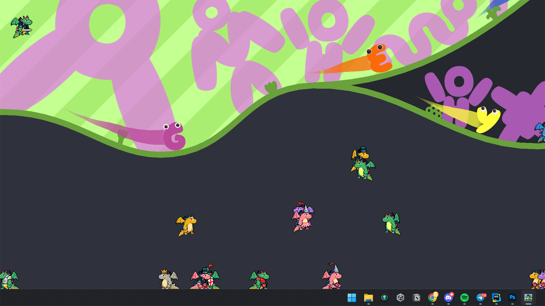Click the green dragon with red scarf
The height and width of the screenshot is (306, 545).
pos(259,280)
